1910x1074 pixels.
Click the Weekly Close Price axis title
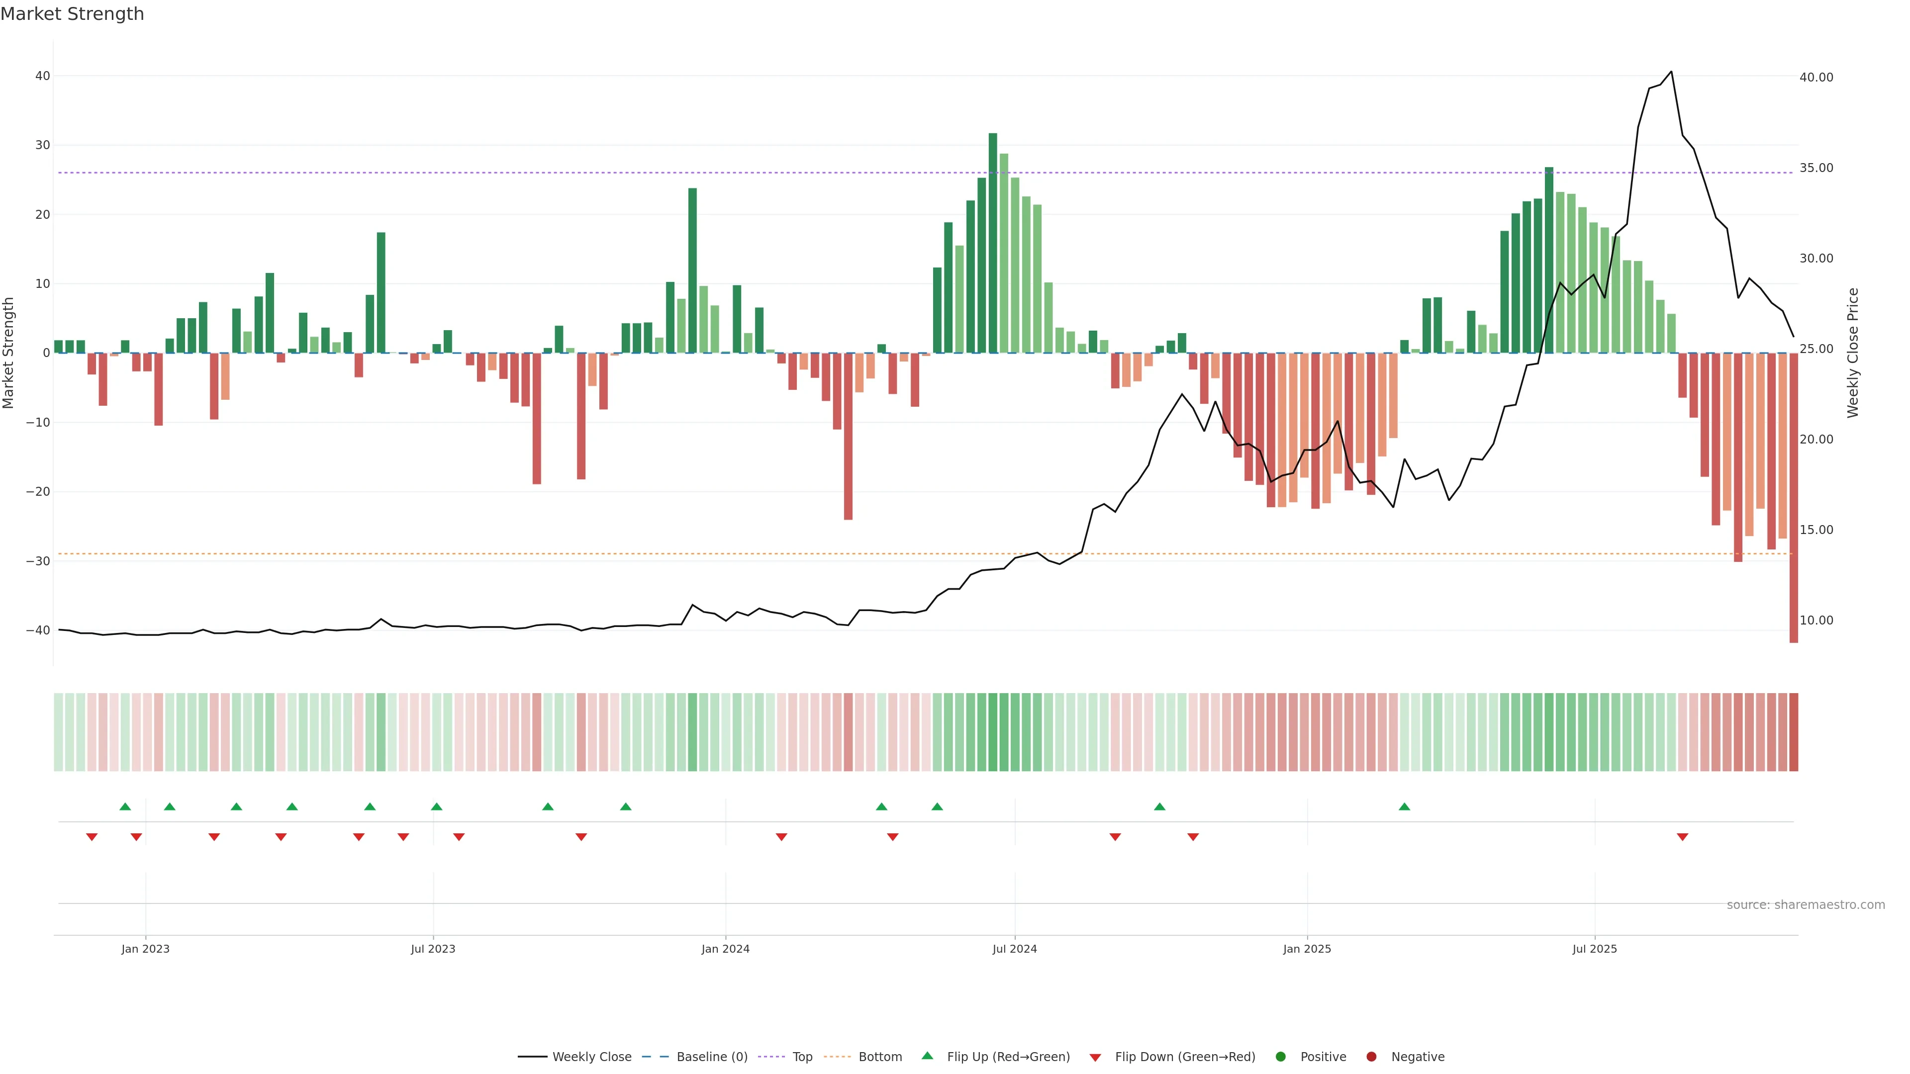[x=1853, y=353]
